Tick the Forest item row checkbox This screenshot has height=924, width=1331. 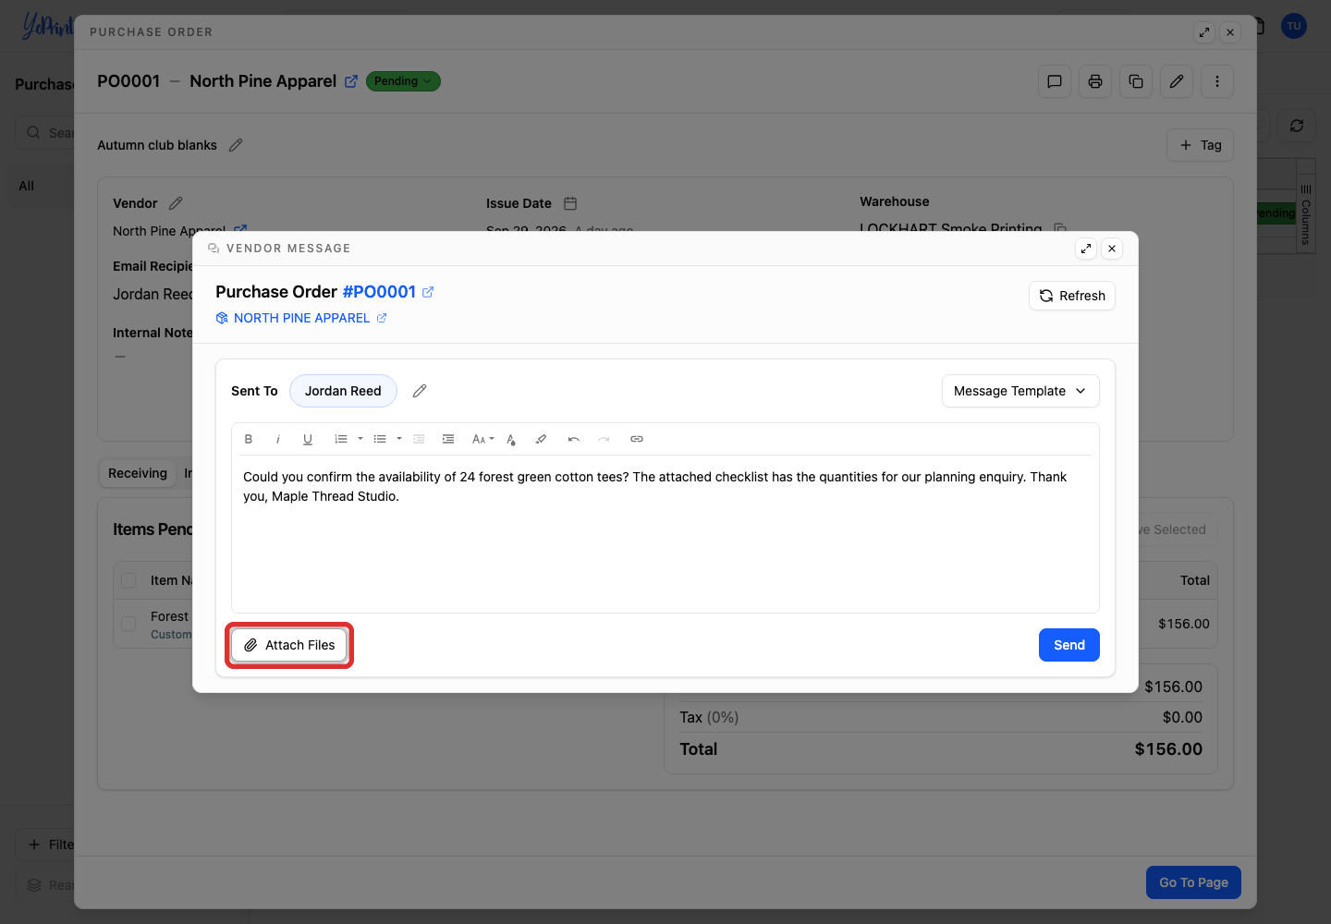coord(128,624)
